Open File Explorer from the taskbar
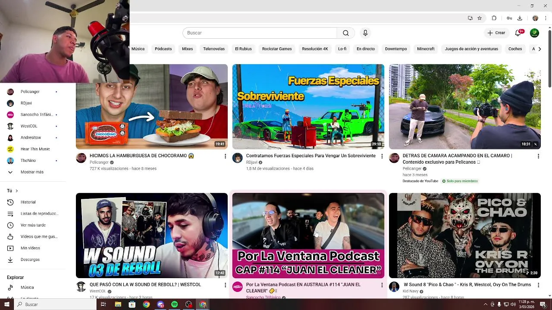This screenshot has width=552, height=310. click(x=118, y=304)
